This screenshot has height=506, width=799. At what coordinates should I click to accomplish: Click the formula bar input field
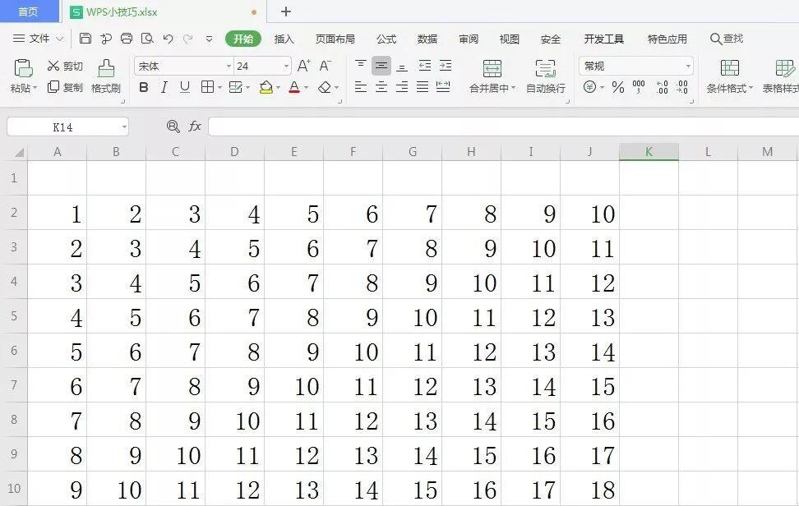click(x=503, y=126)
